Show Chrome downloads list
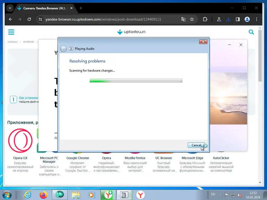Image resolution: width=267 pixels, height=200 pixels. pos(228,19)
